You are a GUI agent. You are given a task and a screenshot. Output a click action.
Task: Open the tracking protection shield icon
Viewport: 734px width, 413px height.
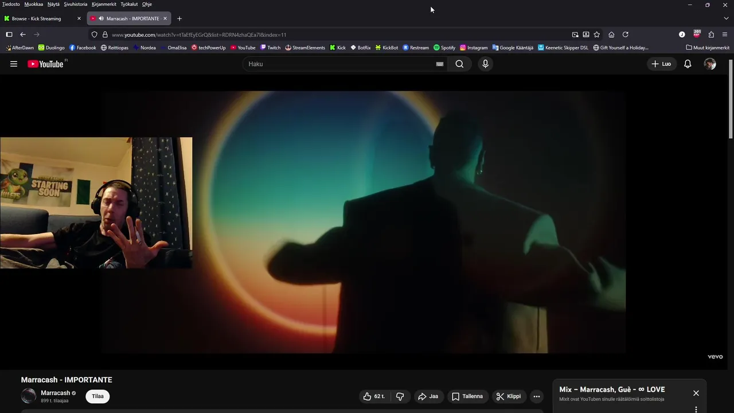pyautogui.click(x=95, y=34)
